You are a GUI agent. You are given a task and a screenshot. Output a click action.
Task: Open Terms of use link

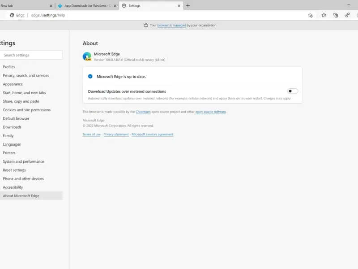[x=92, y=134]
